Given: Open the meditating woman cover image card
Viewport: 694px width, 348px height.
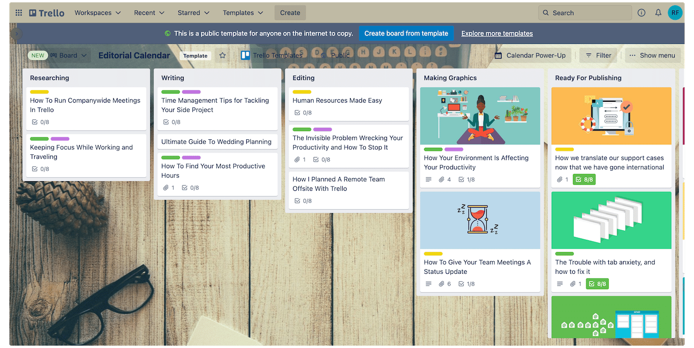Looking at the screenshot, I should coord(480,116).
